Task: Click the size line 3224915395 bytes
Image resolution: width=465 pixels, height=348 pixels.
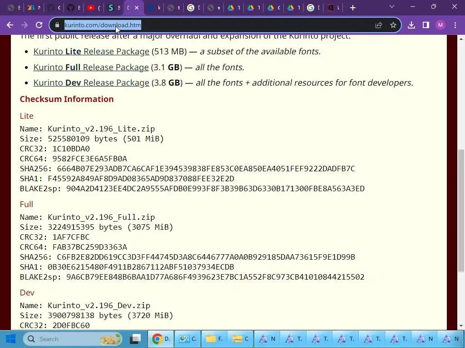Action: (96, 227)
